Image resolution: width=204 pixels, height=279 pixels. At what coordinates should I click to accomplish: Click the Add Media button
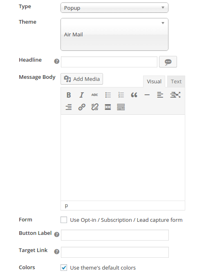point(82,79)
